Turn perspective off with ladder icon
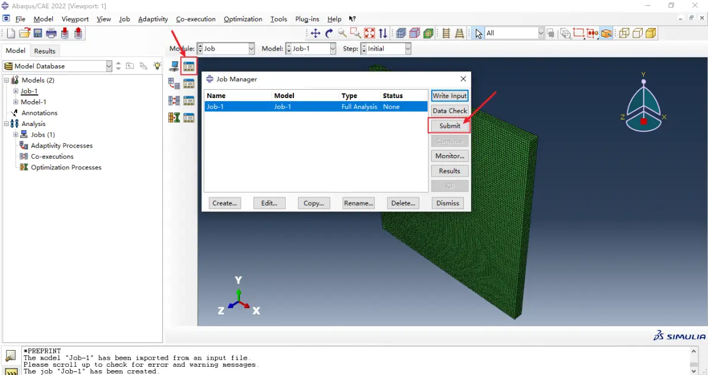Viewport: 708px width, 375px height. click(446, 33)
